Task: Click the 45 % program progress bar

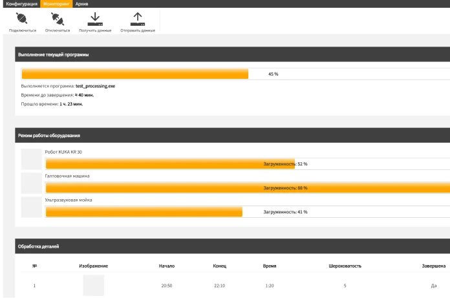Action: (x=236, y=74)
